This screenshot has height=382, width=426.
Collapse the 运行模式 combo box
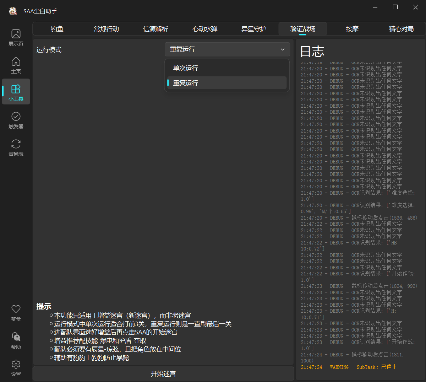coord(227,49)
